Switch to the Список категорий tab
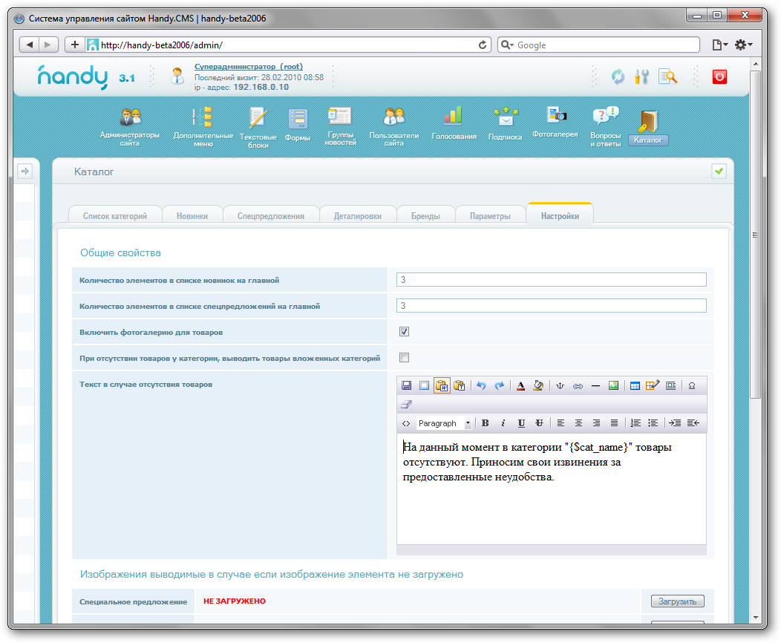 pos(115,216)
